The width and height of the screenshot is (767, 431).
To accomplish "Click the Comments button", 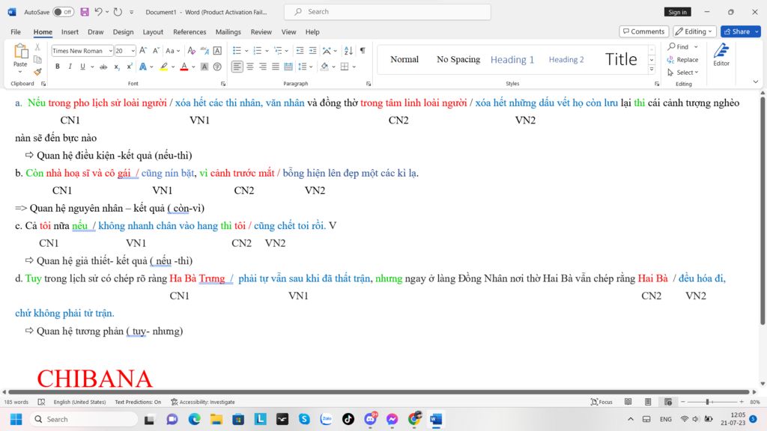I will 643,31.
